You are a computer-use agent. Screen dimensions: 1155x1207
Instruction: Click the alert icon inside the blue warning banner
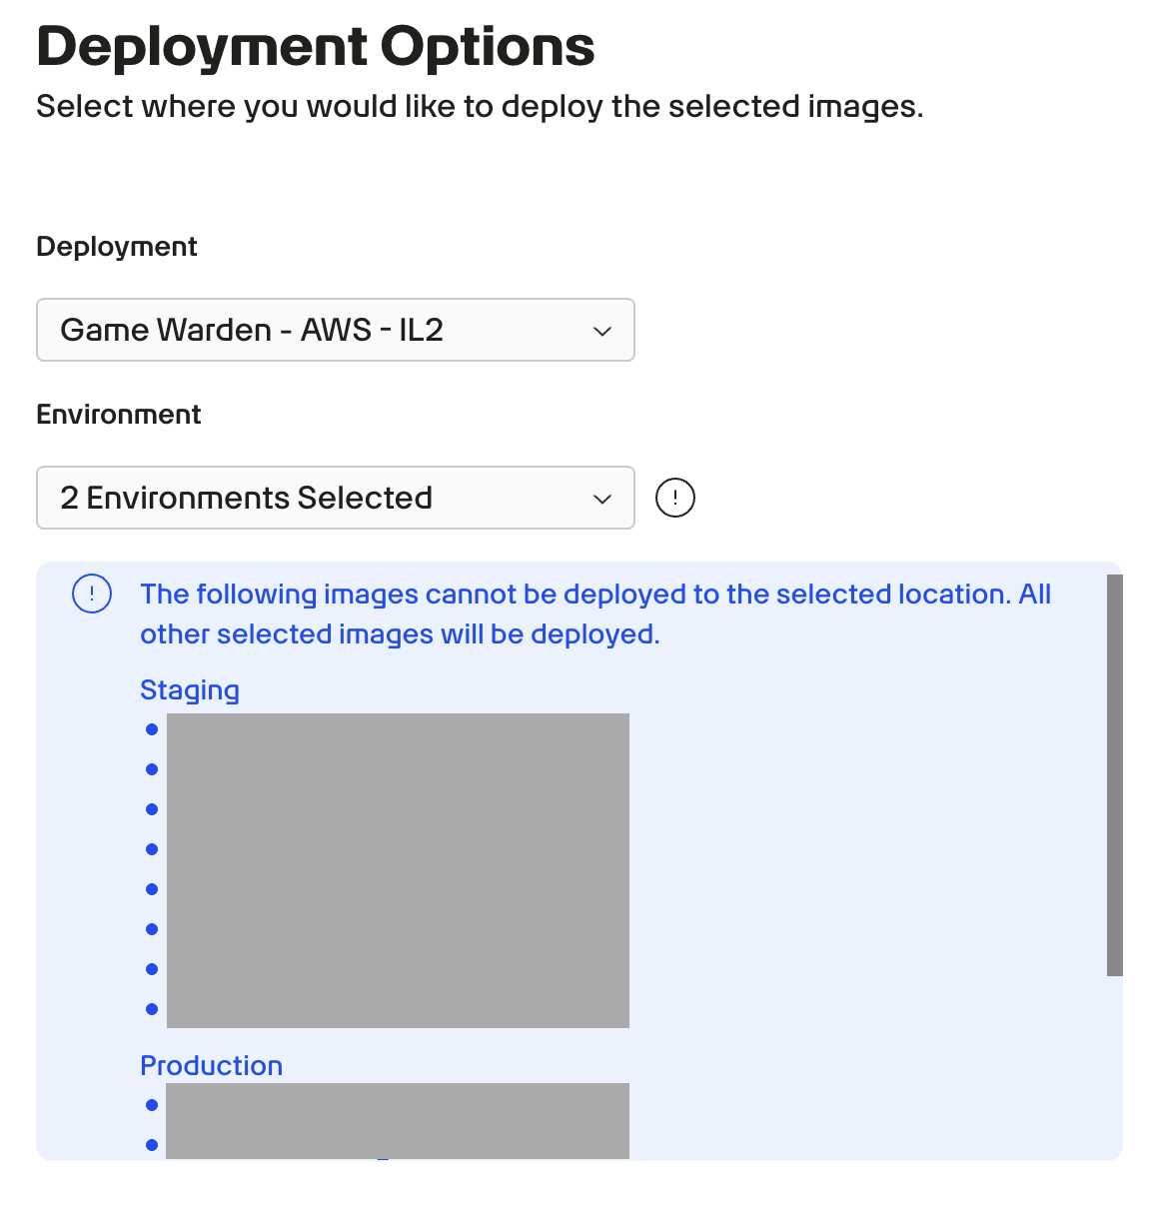91,593
